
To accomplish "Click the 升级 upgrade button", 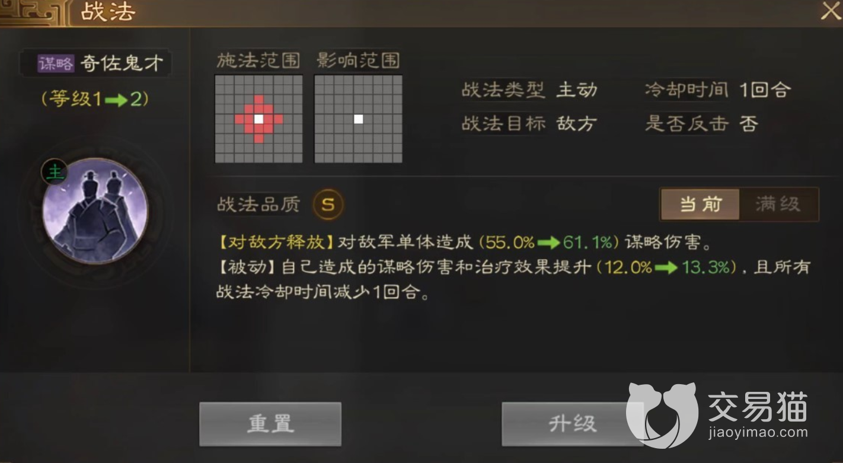I will pyautogui.click(x=572, y=424).
